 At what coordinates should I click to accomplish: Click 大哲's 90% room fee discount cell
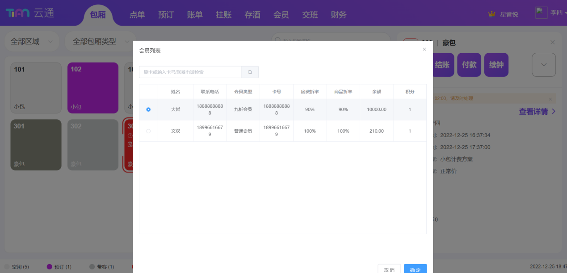[310, 109]
